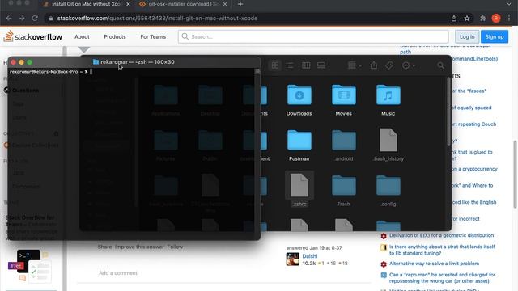Click the Log in button
The image size is (518, 291).
coord(467,36)
